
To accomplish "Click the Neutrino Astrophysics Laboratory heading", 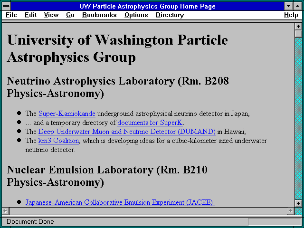I will pos(118,87).
